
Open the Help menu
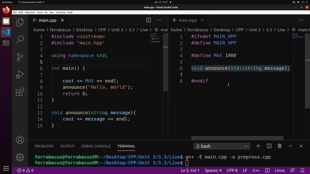70,12
